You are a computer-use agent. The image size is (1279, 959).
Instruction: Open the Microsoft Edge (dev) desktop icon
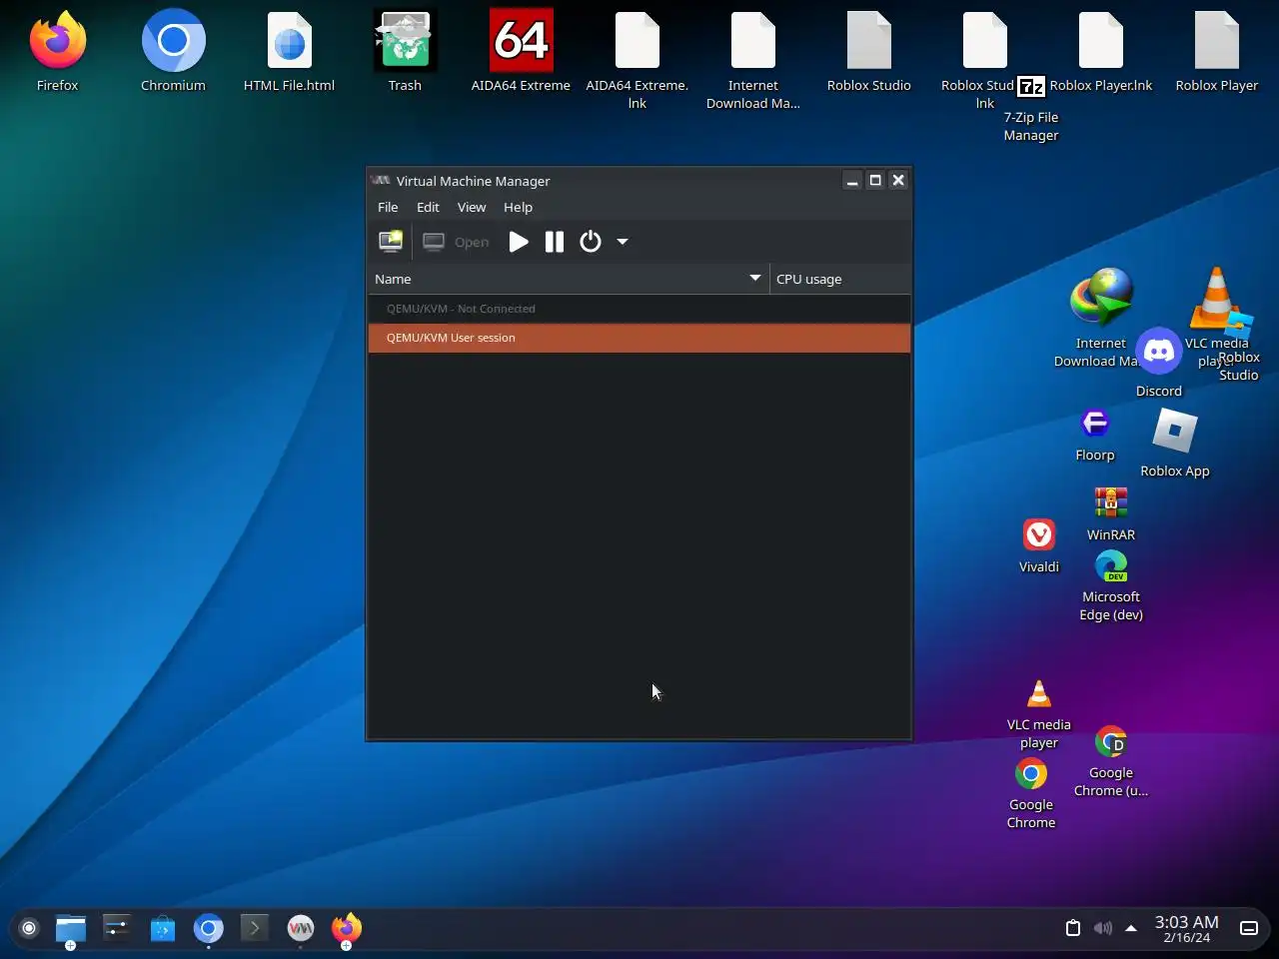pos(1111,566)
